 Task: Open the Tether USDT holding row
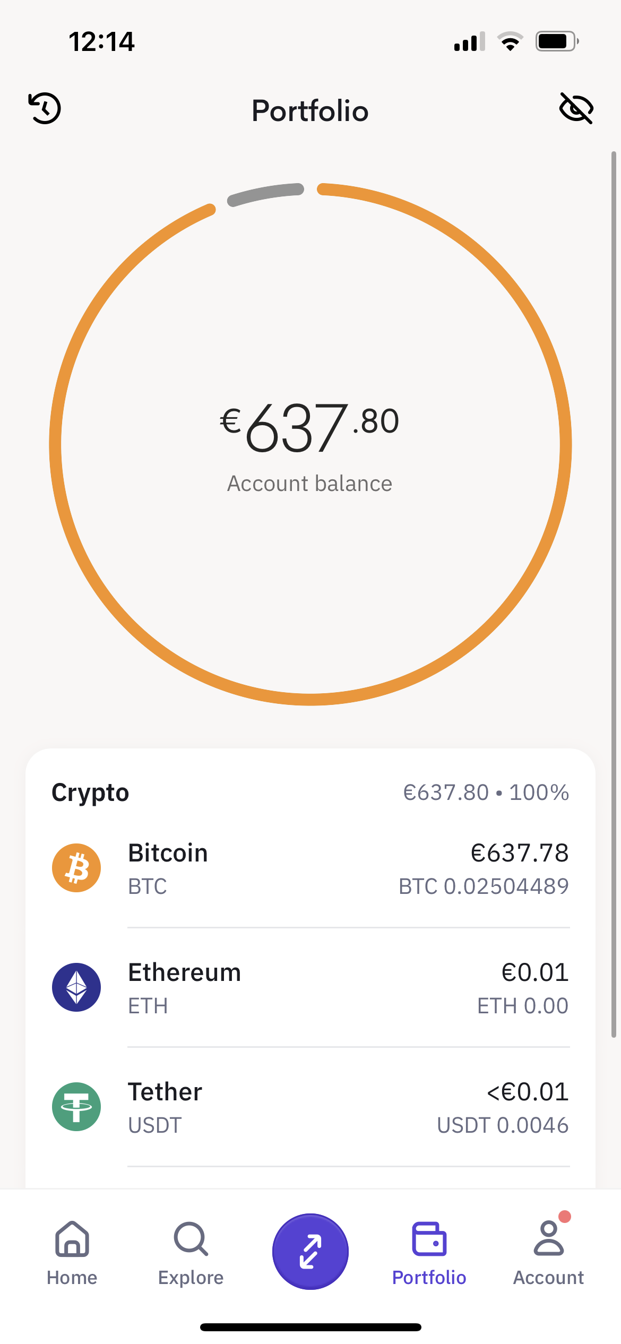310,1107
